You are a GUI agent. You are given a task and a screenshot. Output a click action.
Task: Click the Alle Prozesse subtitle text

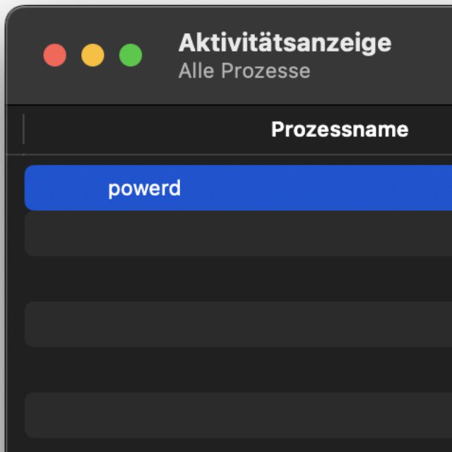[x=244, y=71]
